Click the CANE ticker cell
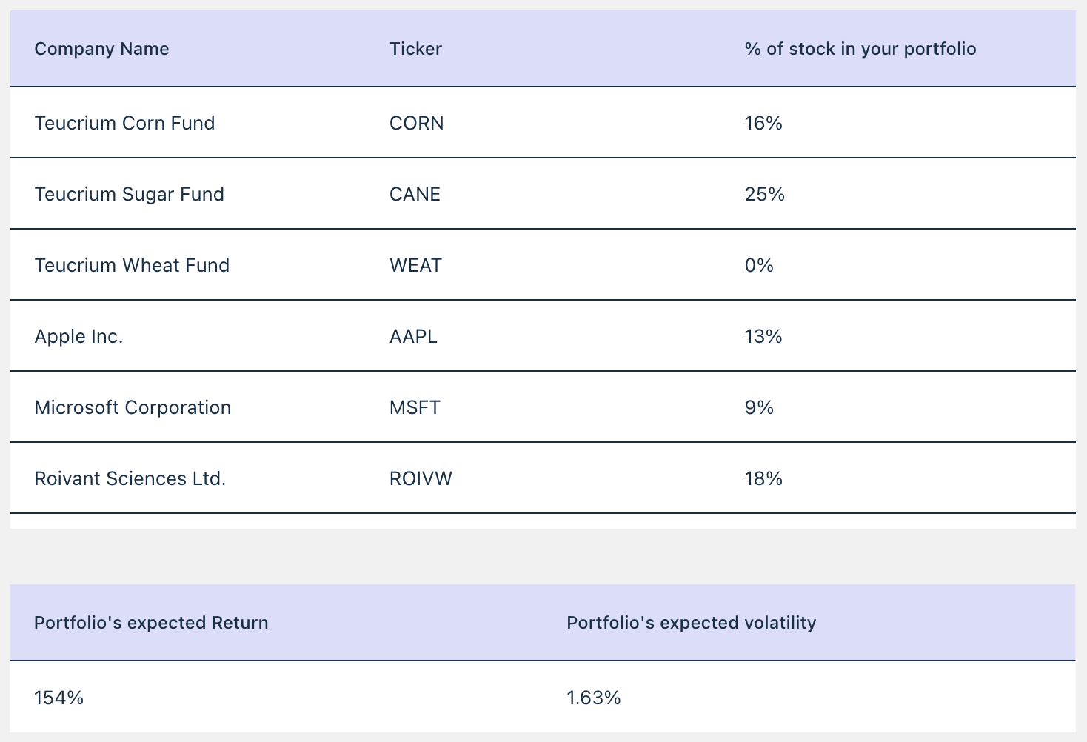The height and width of the screenshot is (742, 1087). tap(415, 194)
